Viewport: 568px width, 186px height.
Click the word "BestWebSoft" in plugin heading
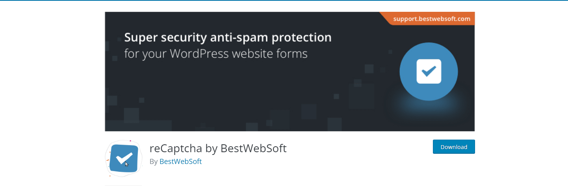pos(253,148)
